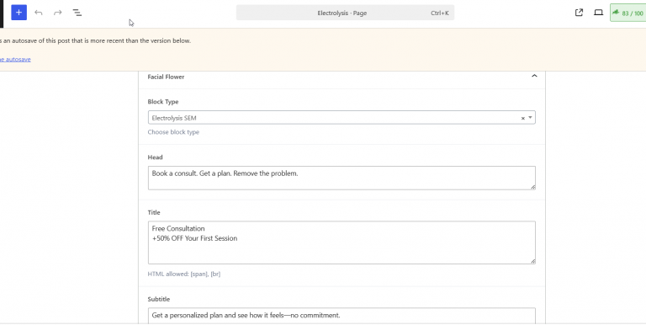
Task: Clear the Electrolysis SEM selection
Action: (523, 118)
